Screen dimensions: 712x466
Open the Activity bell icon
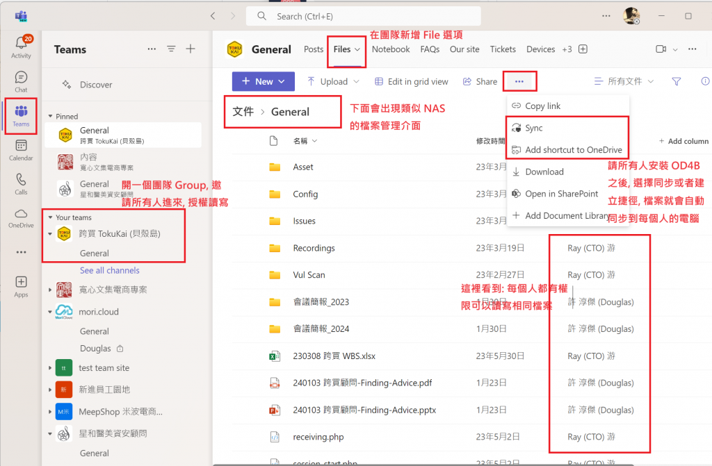pyautogui.click(x=21, y=47)
